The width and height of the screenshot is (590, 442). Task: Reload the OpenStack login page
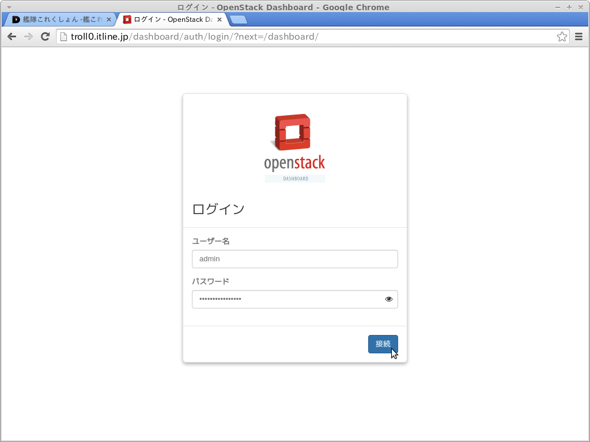pyautogui.click(x=45, y=37)
